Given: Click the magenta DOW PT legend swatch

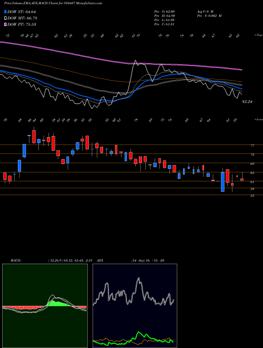Looking at the screenshot, I should (x=5, y=24).
